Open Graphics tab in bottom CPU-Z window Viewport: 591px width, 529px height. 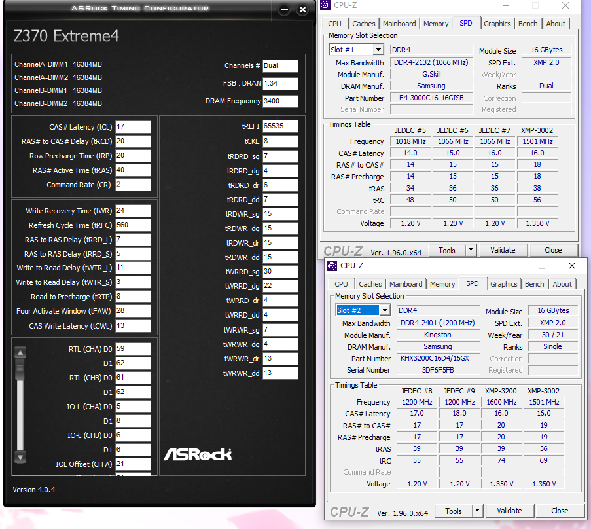coord(503,284)
